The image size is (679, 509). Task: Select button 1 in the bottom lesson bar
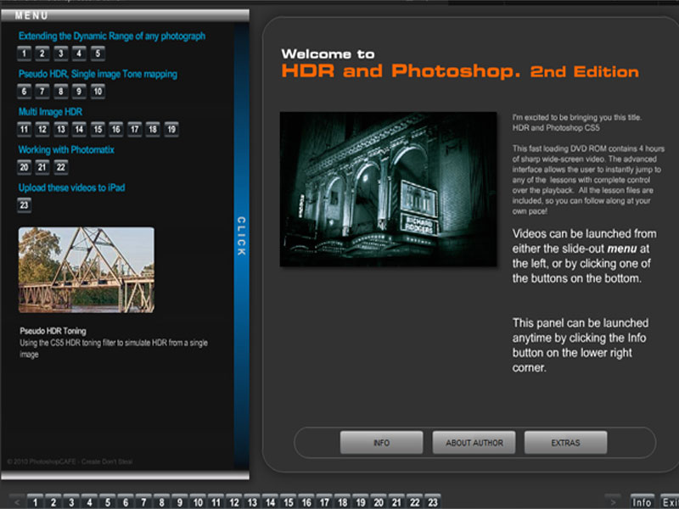(35, 502)
